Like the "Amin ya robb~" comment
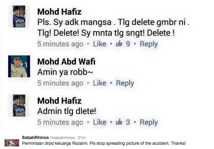214x149 pixels. (100, 83)
